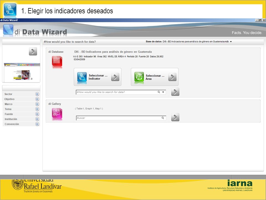Click the "di Database" heading
Image resolution: width=266 pixels, height=200 pixels.
pos(56,52)
